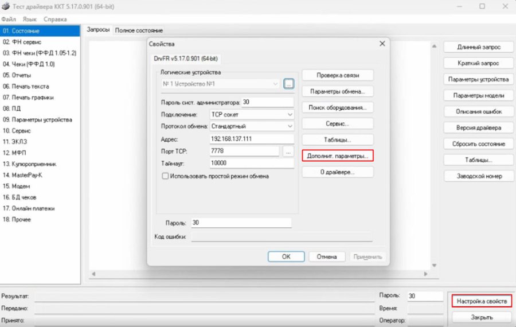Click the ellipsis button beside logical device
Viewport: 516px width, 327px height.
(288, 84)
